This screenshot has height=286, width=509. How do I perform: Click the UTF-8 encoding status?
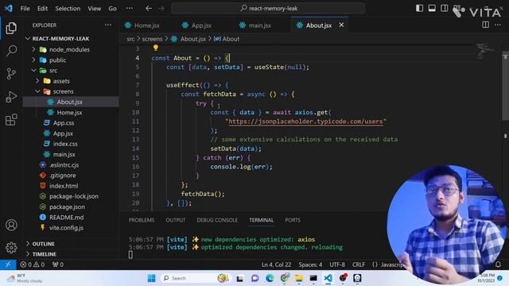[337, 265]
